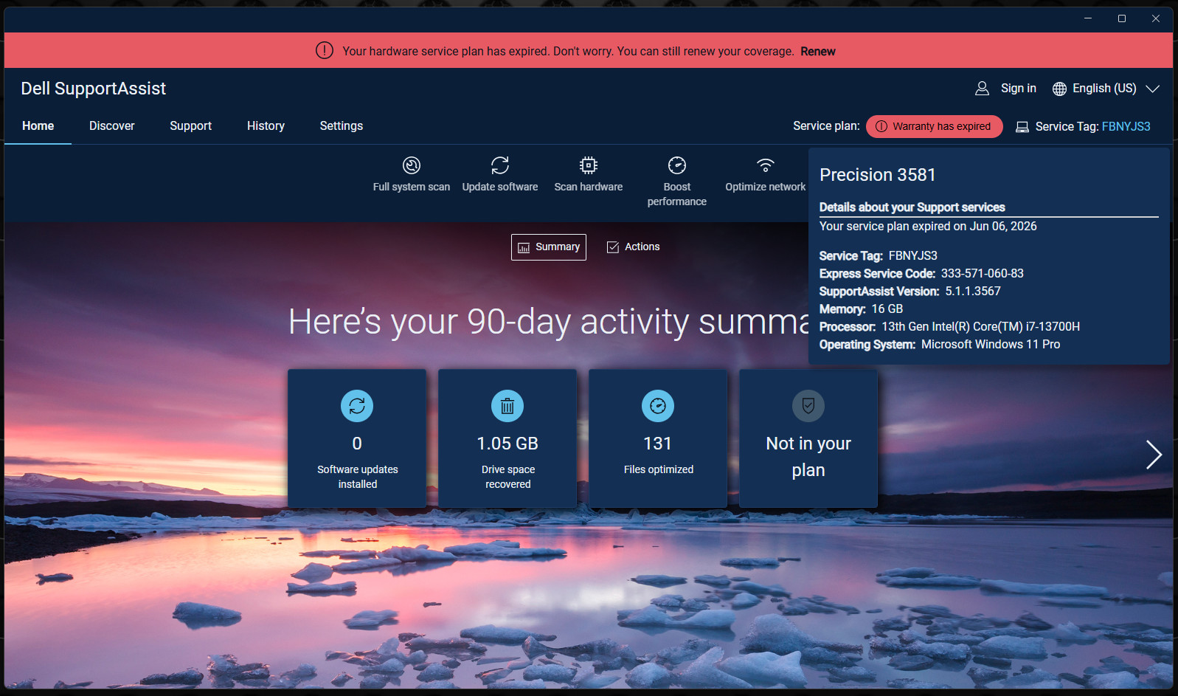Click the Operating System Windows 11 Pro entry
1178x696 pixels.
[x=940, y=345]
